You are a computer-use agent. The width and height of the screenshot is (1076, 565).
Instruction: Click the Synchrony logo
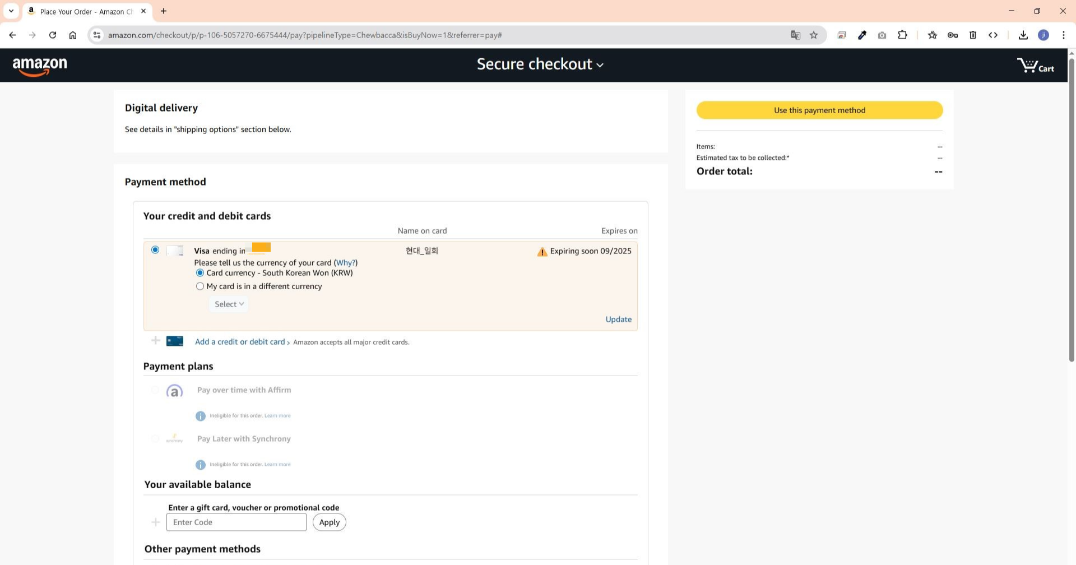pyautogui.click(x=174, y=439)
